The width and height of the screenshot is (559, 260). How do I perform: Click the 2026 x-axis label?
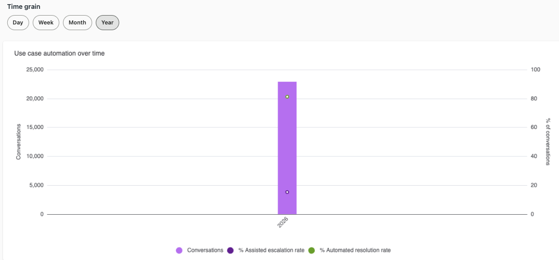[283, 223]
